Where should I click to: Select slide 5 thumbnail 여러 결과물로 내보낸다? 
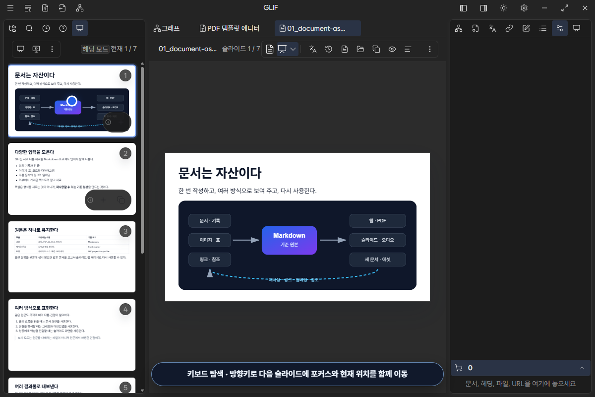point(72,385)
